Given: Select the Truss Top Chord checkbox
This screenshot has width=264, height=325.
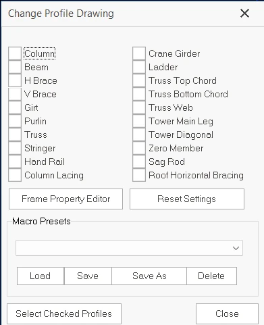Looking at the screenshot, I should [139, 80].
